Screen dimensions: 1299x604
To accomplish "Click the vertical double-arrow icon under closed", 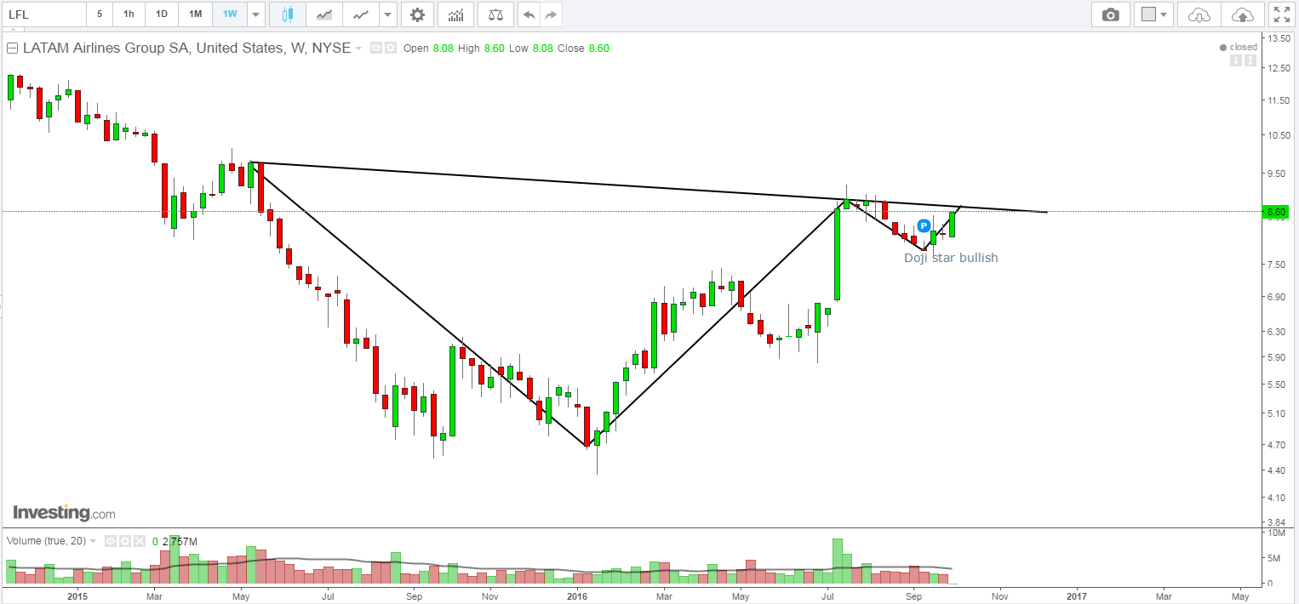I will click(1250, 60).
